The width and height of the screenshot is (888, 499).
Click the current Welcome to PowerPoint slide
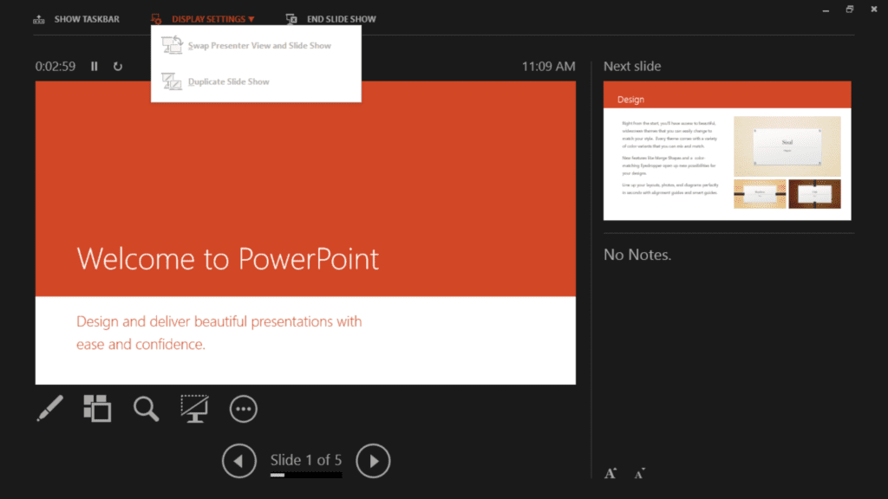click(306, 232)
